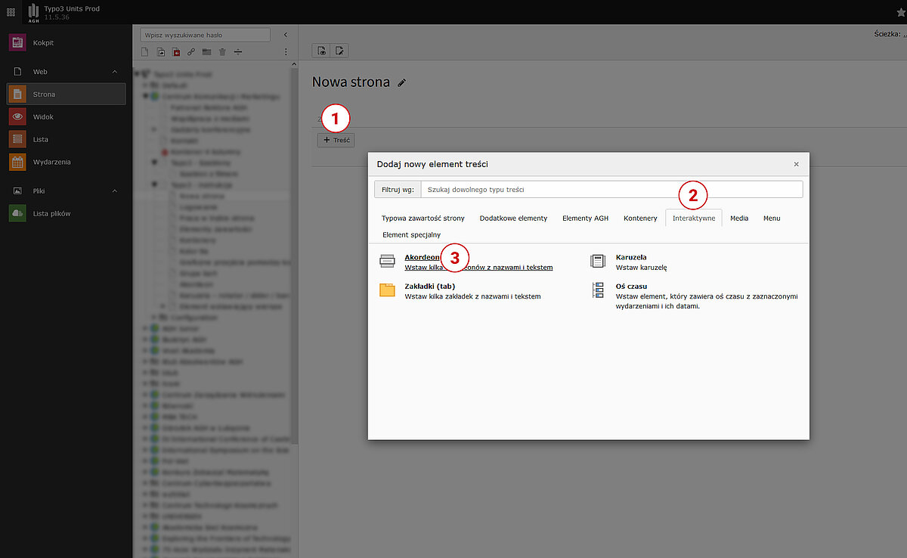Image resolution: width=907 pixels, height=558 pixels.
Task: Switch to the Kontenery tab
Action: click(x=640, y=218)
